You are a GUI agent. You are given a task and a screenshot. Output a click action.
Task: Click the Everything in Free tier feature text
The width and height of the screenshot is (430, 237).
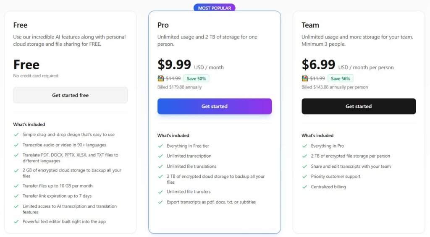(x=188, y=146)
